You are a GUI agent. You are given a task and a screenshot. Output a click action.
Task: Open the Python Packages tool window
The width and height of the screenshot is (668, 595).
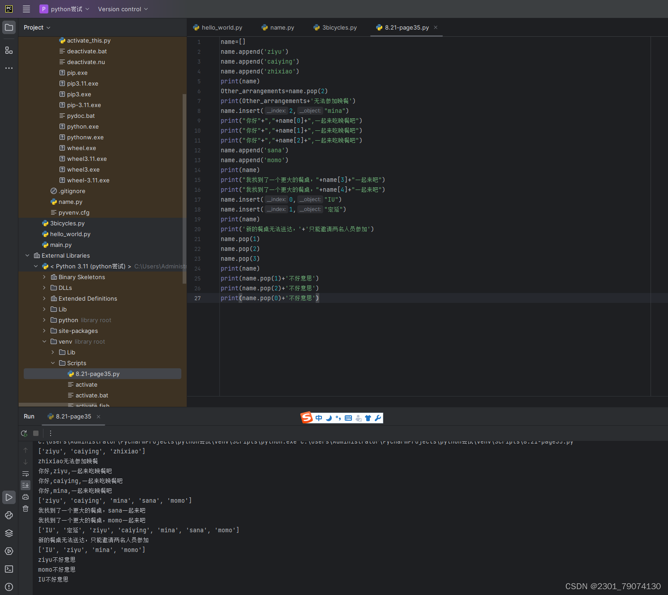[9, 515]
